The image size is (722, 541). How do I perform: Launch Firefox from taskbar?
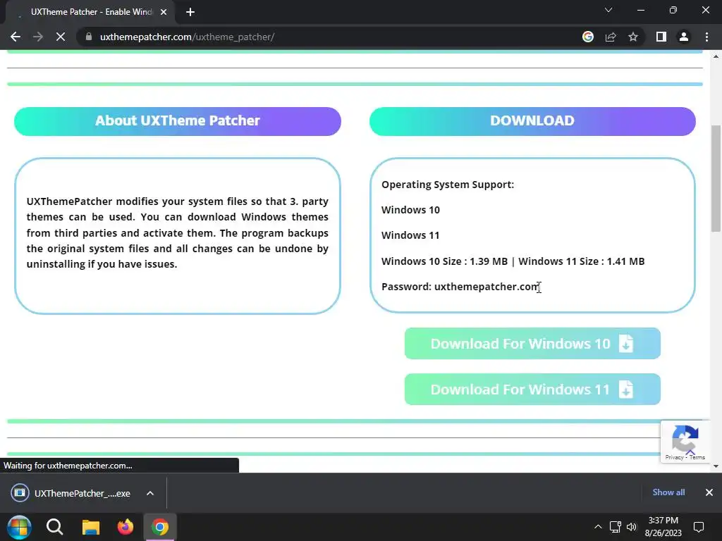(126, 527)
